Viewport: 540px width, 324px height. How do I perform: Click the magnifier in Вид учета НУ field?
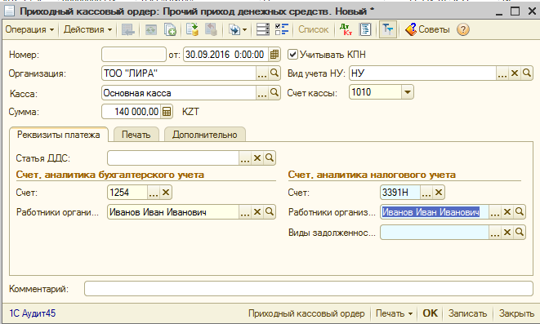tap(527, 73)
